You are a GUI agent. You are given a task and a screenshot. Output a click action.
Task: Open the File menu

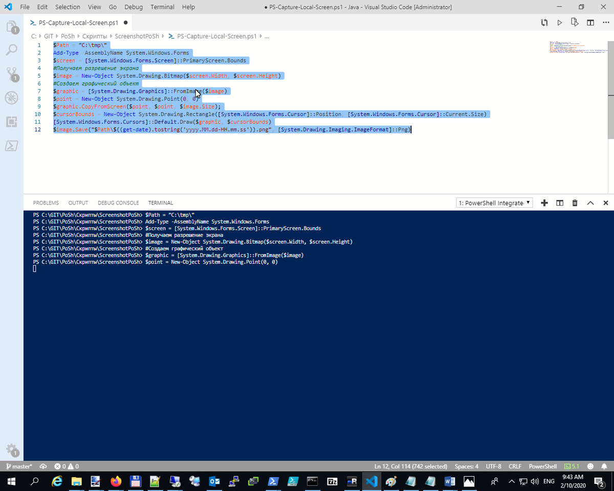click(25, 7)
